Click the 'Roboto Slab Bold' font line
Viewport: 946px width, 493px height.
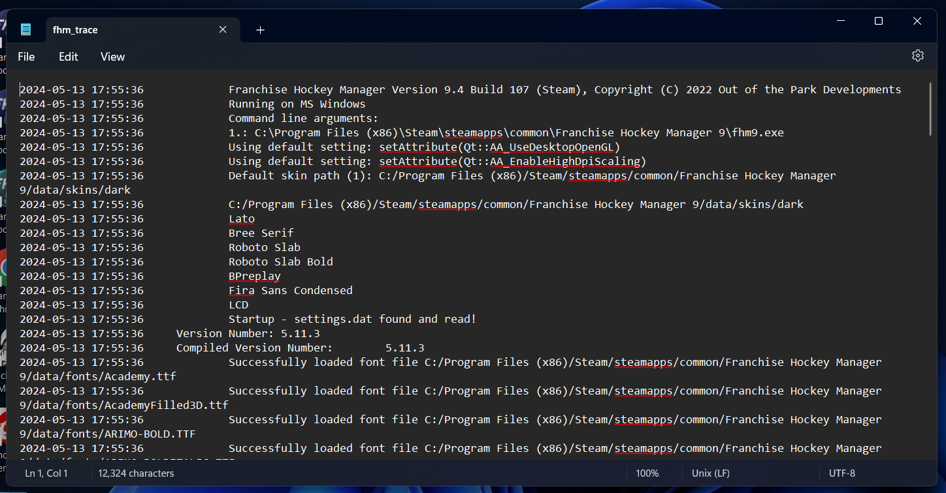(x=281, y=261)
